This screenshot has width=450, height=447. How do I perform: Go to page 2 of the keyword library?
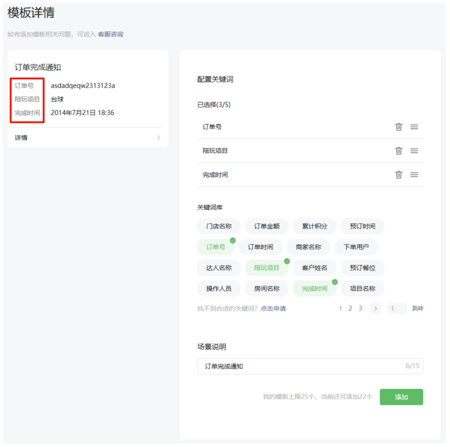point(350,309)
